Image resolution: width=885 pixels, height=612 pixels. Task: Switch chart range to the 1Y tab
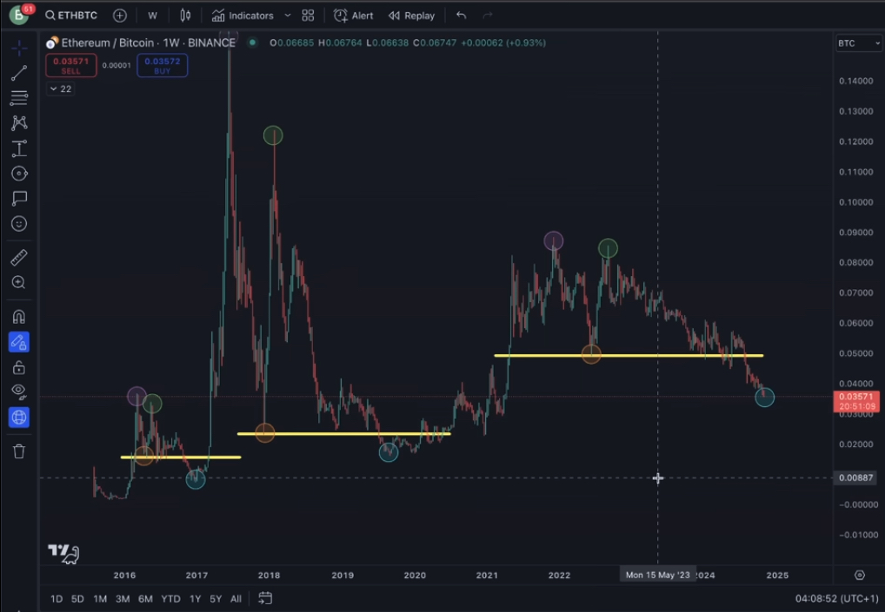(x=195, y=598)
